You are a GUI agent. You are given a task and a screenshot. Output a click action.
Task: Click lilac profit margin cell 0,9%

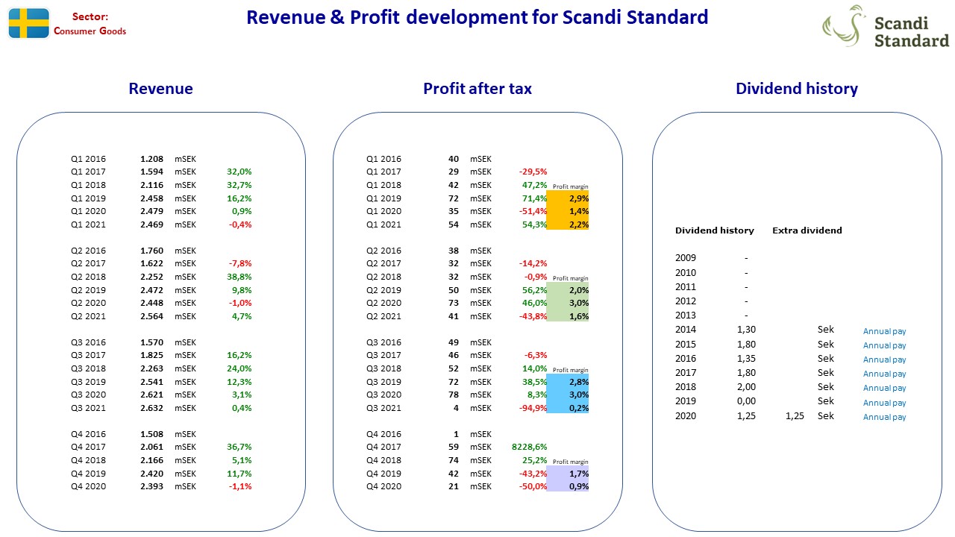[568, 486]
